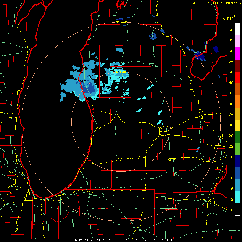Image resolution: width=242 pixels, height=242 pixels.
Task: Click the navy blue 14-18 legend swatch
Action: coord(237,161)
